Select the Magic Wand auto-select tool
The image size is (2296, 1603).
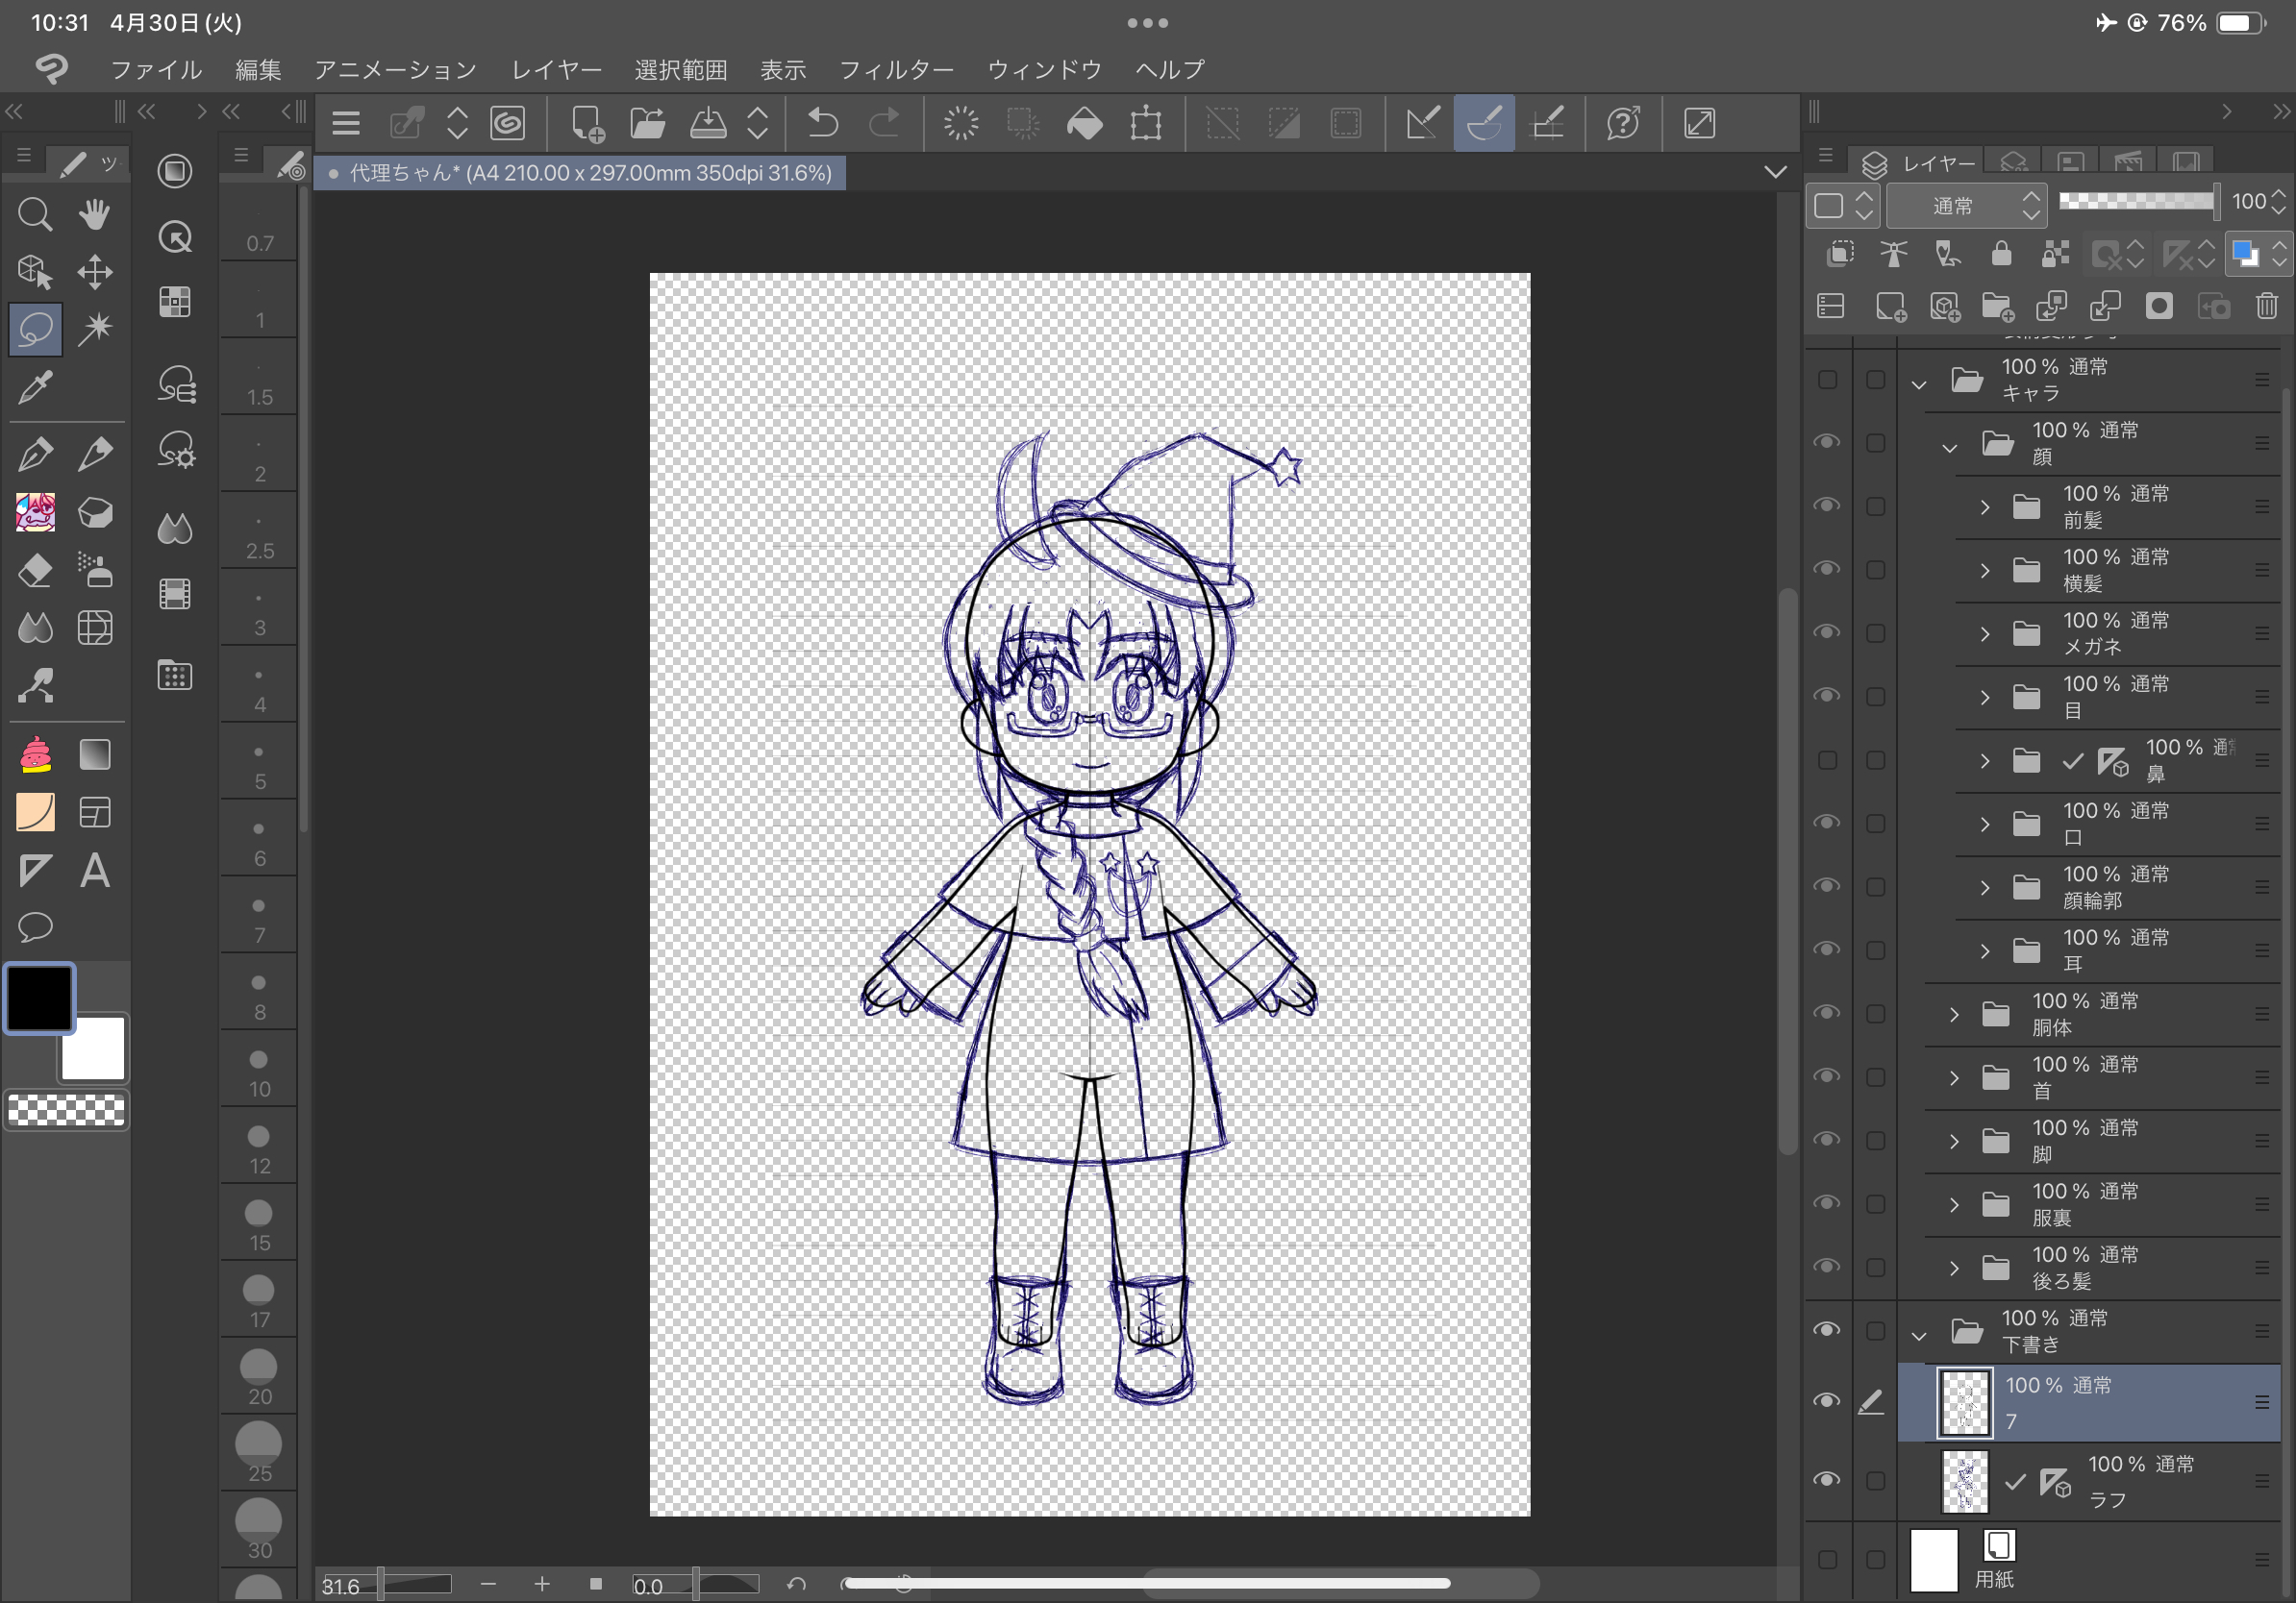pyautogui.click(x=95, y=329)
